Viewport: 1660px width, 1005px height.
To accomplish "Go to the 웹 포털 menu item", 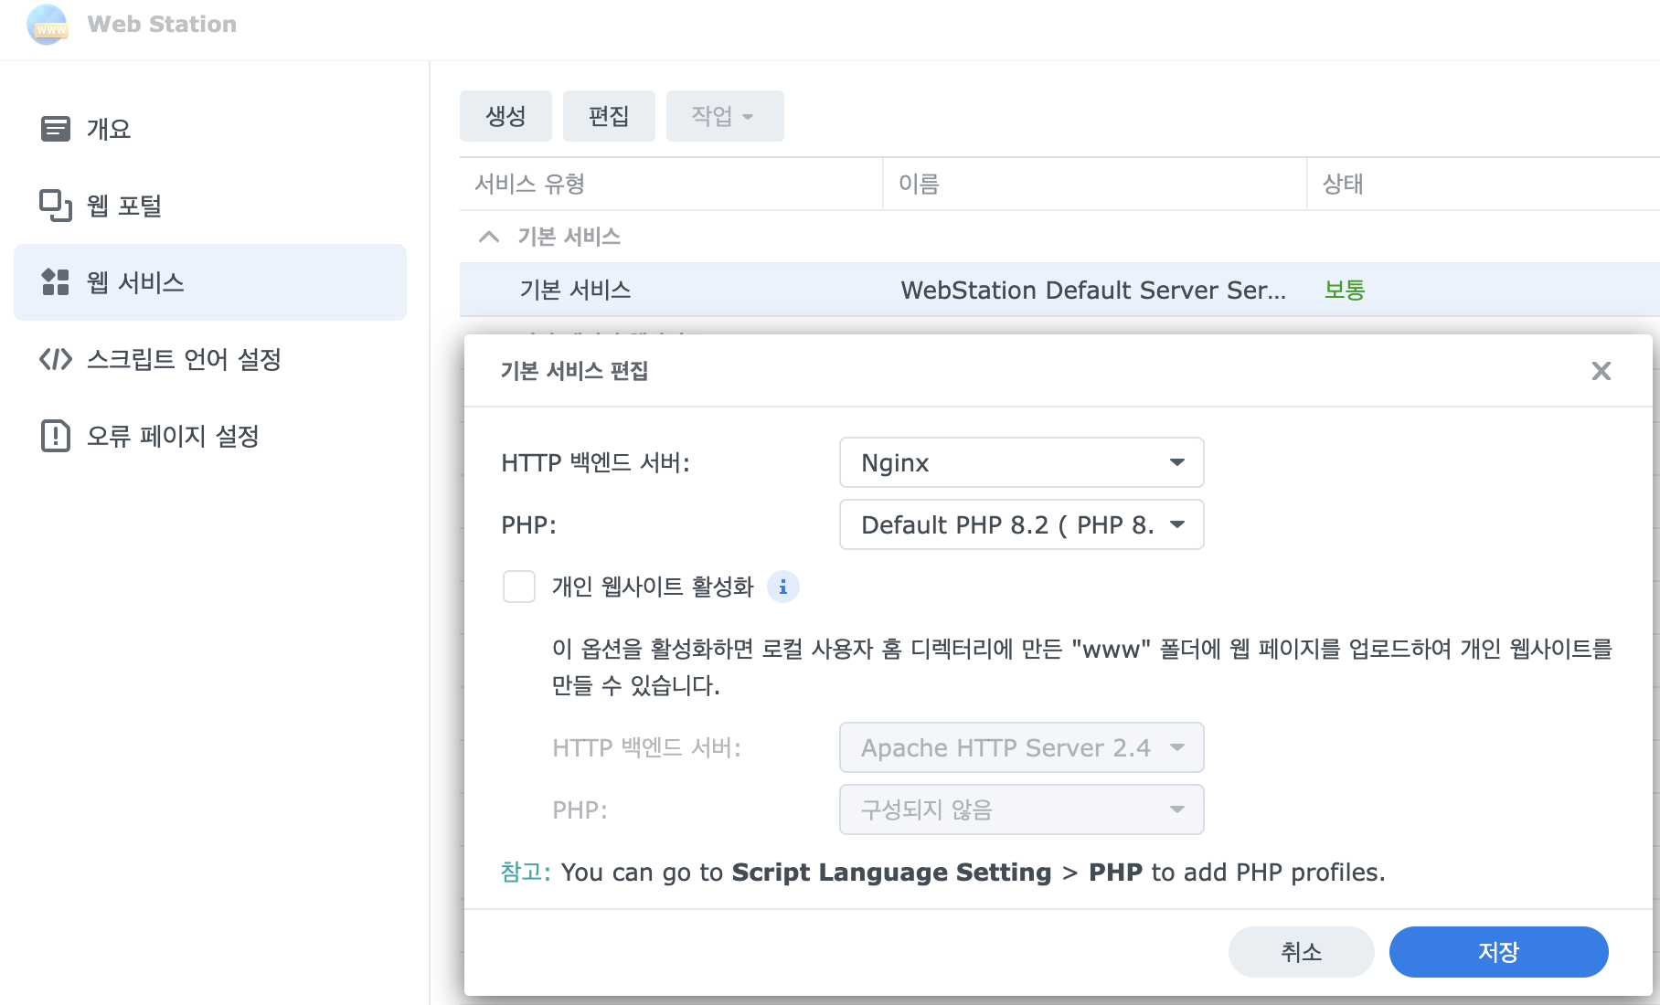I will pyautogui.click(x=210, y=206).
